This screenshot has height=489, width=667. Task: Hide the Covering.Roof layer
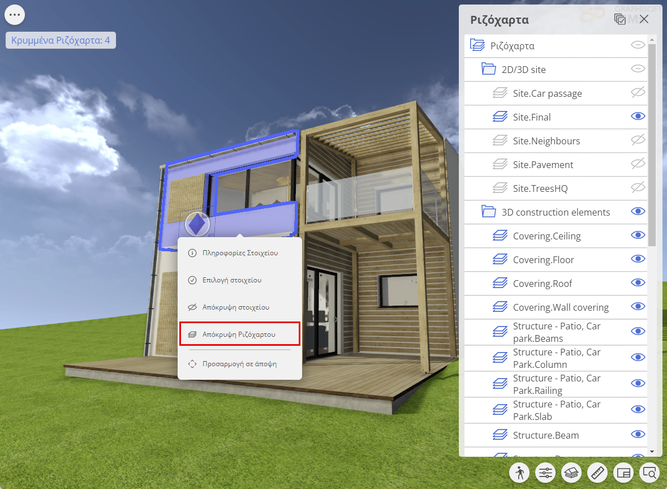638,282
